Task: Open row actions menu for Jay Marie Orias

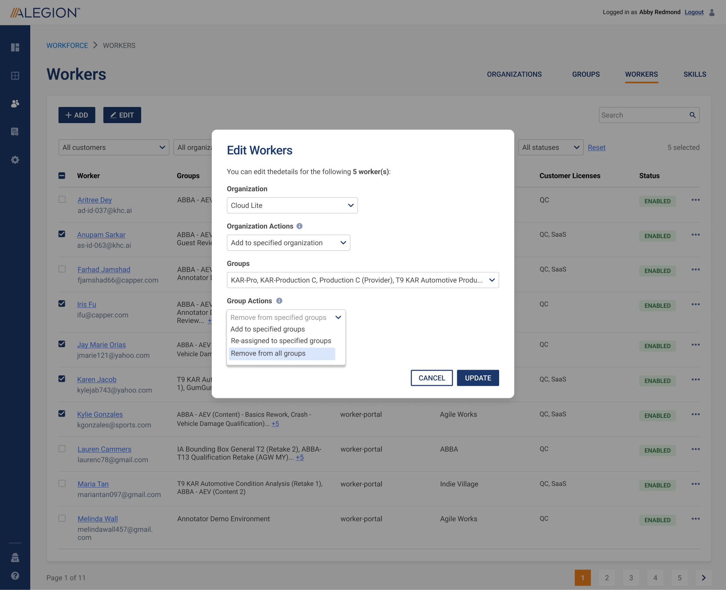Action: coord(695,345)
